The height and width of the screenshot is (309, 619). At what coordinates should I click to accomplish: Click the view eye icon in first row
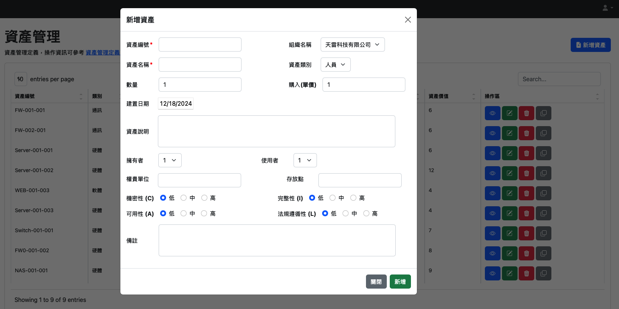click(x=492, y=113)
